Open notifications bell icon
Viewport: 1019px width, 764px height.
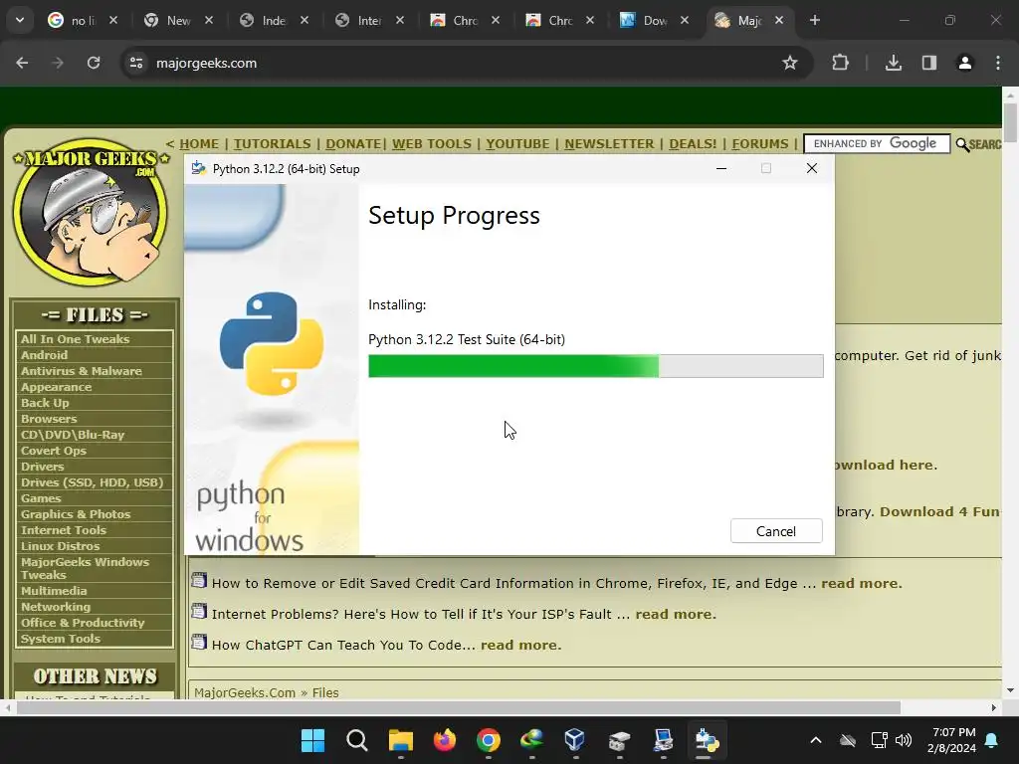pyautogui.click(x=992, y=740)
